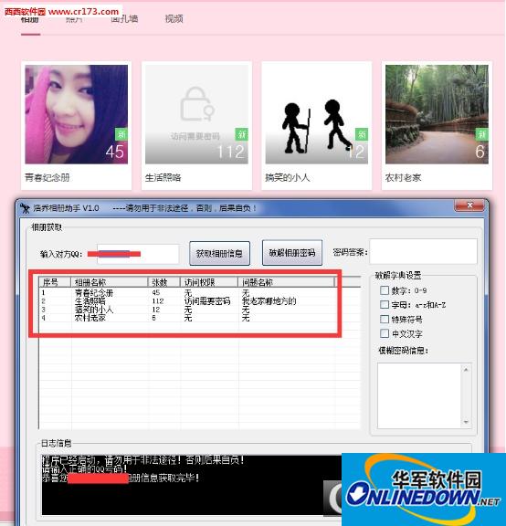Sort by the 相册名称 column header
Screen dimensions: 506x526
tap(110, 282)
